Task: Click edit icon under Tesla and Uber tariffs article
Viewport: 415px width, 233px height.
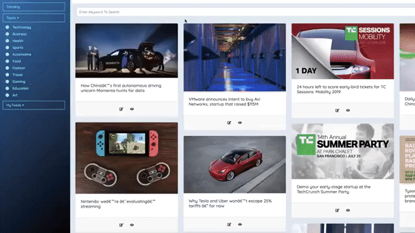Action: (229, 225)
